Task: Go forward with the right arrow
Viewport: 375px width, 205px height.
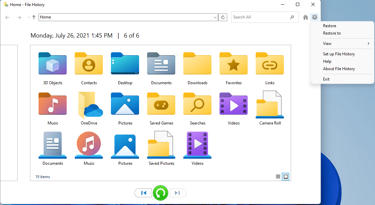Action: point(19,17)
